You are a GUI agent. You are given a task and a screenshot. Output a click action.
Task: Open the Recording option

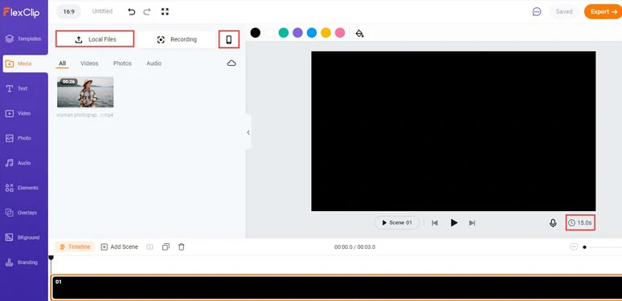pyautogui.click(x=177, y=39)
